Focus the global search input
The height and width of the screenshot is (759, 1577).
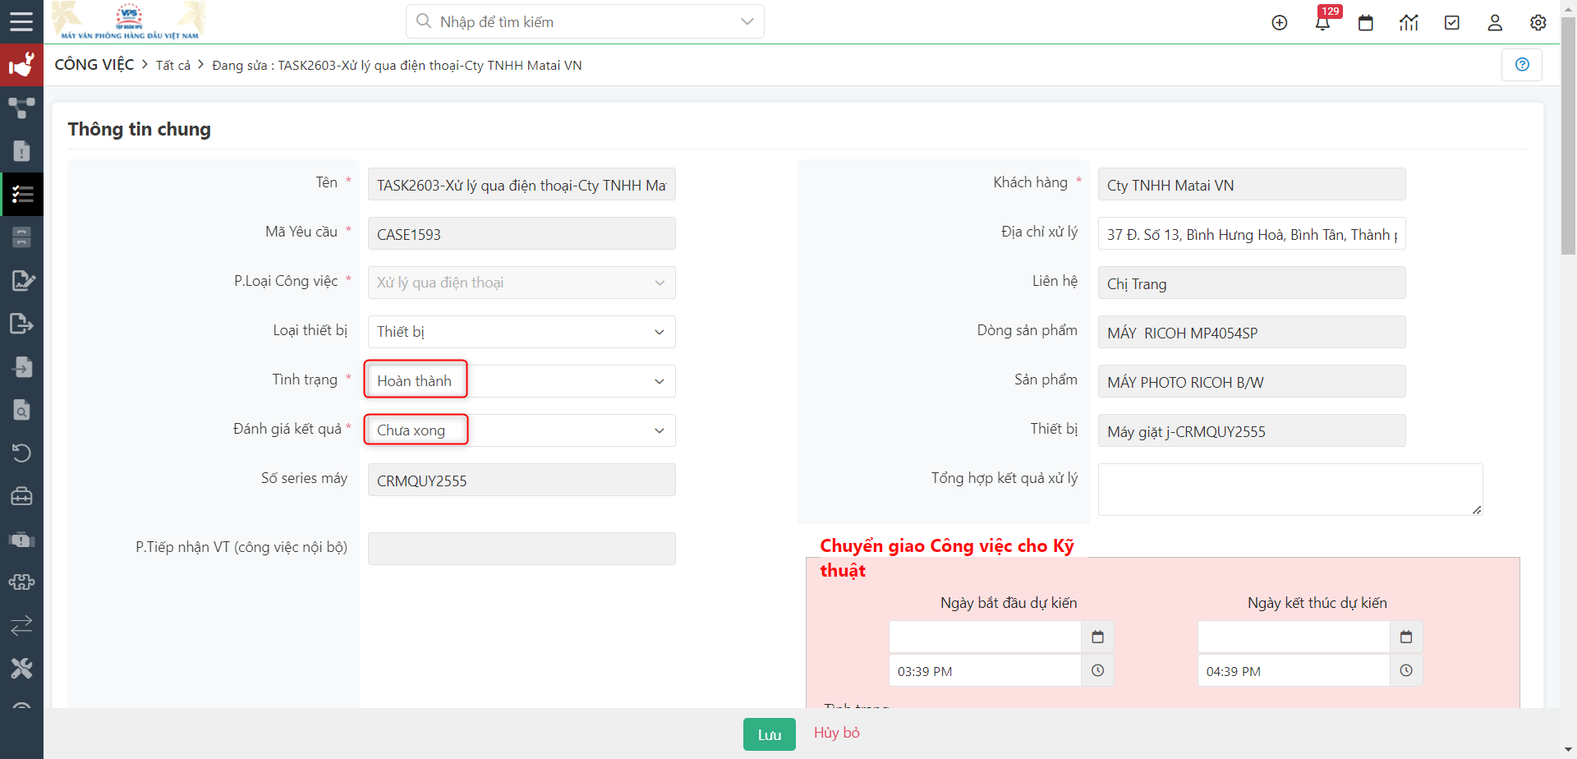(583, 21)
